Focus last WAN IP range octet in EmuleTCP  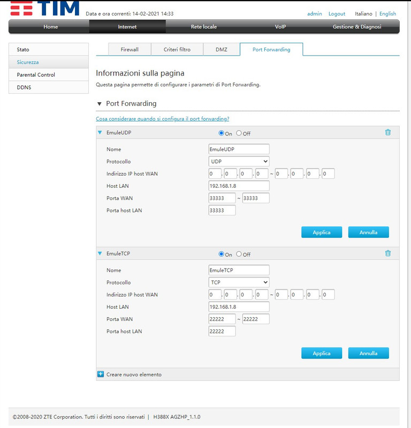coord(328,295)
